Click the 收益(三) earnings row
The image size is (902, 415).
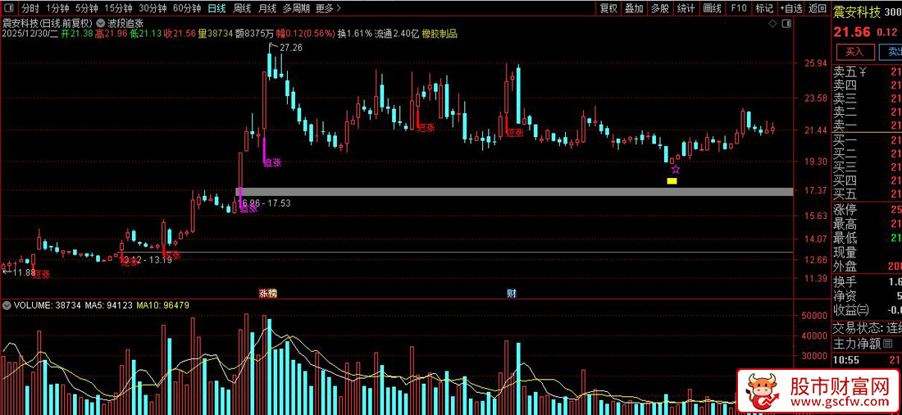[x=868, y=311]
